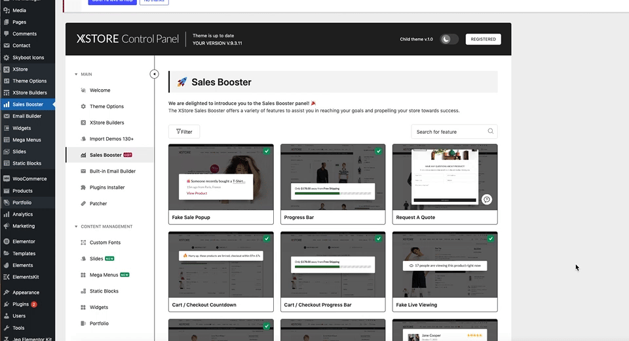
Task: Click the Contact envelope icon
Action: [x=7, y=45]
